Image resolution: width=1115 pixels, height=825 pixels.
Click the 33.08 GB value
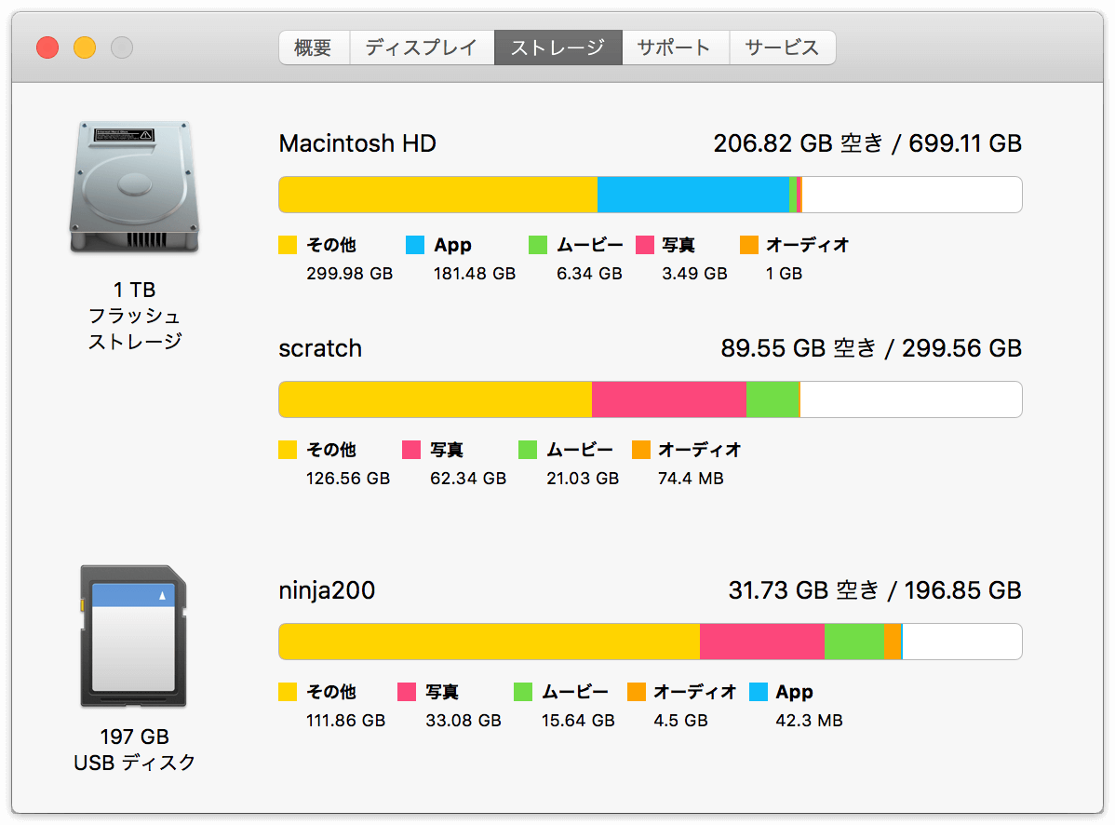pyautogui.click(x=463, y=721)
